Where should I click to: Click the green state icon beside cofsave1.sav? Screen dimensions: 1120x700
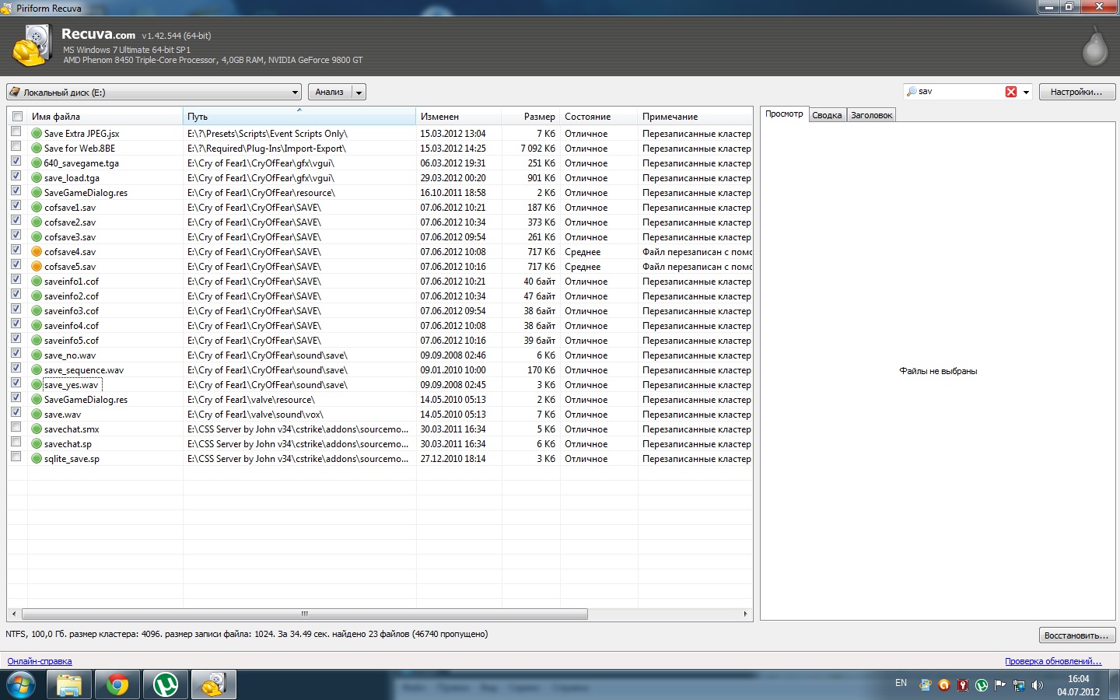[x=37, y=208]
